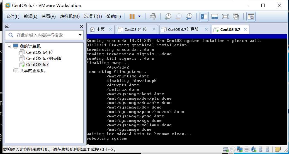
Task: Open the 文件(F) menu
Action: coord(13,17)
